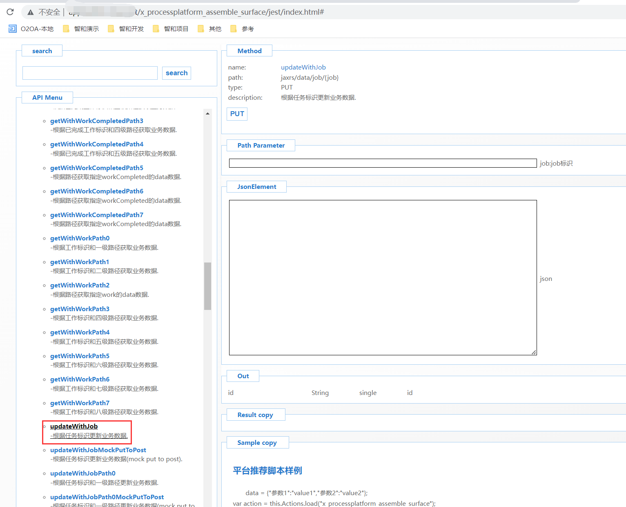Open the updateWithJobPath0 API link
Viewport: 626px width, 507px height.
83,473
